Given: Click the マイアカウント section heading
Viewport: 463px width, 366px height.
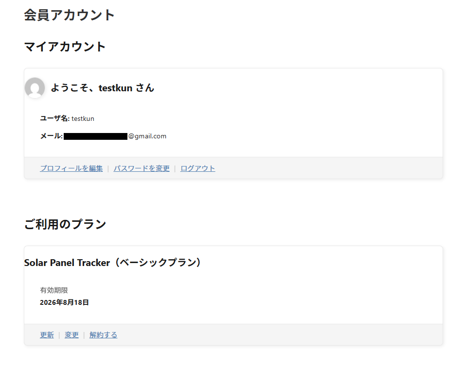Looking at the screenshot, I should 65,47.
